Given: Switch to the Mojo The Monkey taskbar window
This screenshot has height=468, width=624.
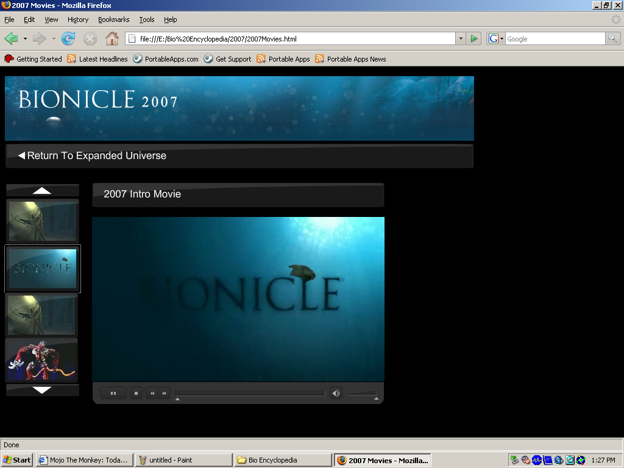Looking at the screenshot, I should (x=84, y=460).
